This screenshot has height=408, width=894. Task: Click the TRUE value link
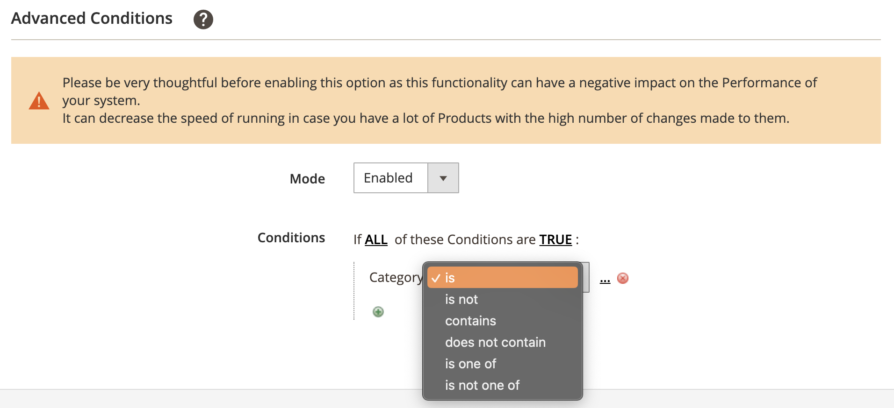(555, 239)
